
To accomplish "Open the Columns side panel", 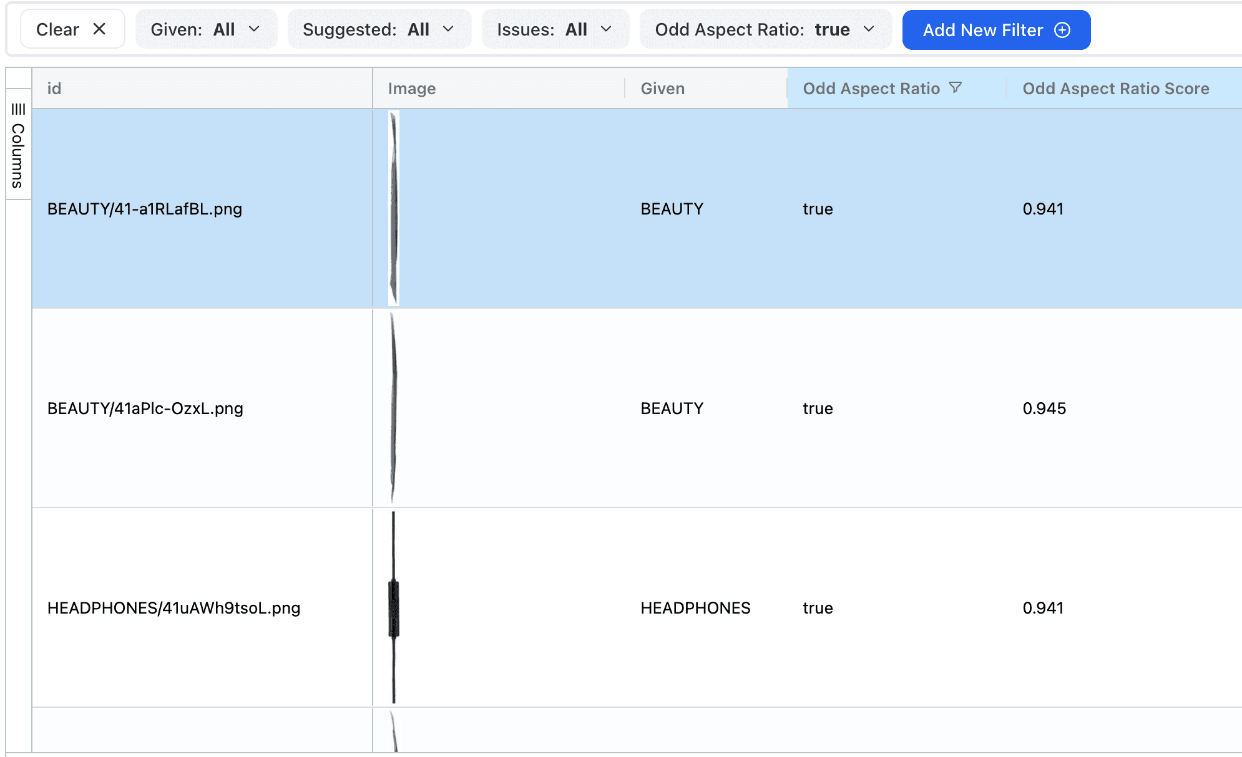I will [x=17, y=145].
